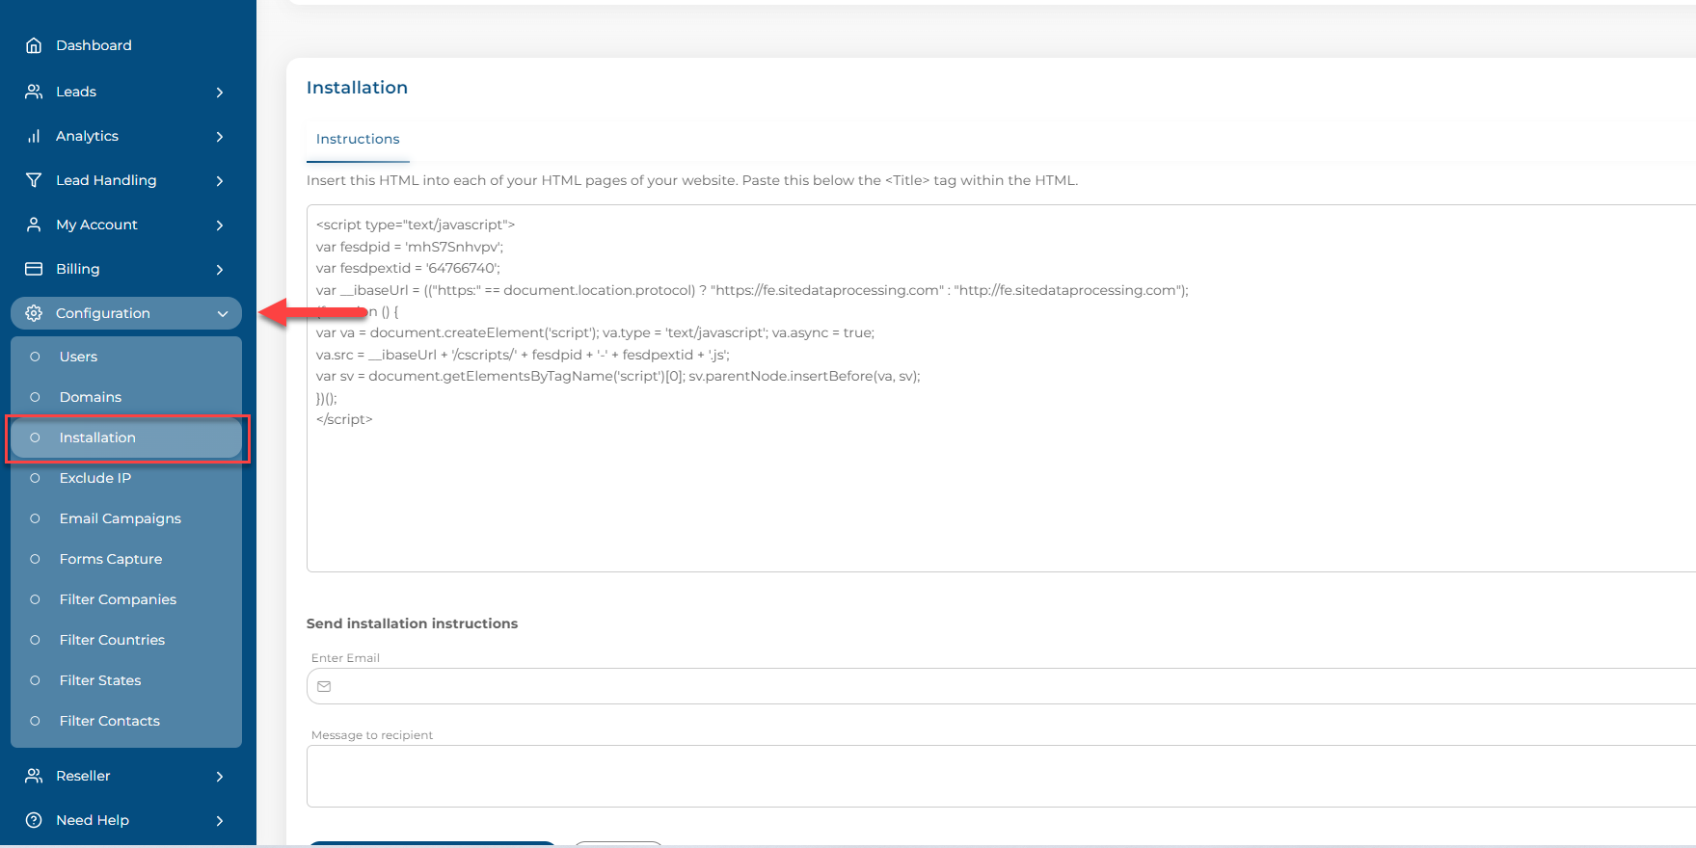
Task: Collapse the Configuration menu chevron
Action: [223, 314]
